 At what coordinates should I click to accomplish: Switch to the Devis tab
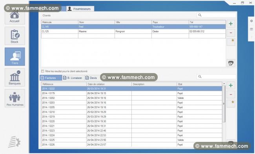pos(91,78)
